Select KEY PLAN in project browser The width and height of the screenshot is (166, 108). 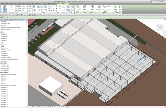[3, 25]
